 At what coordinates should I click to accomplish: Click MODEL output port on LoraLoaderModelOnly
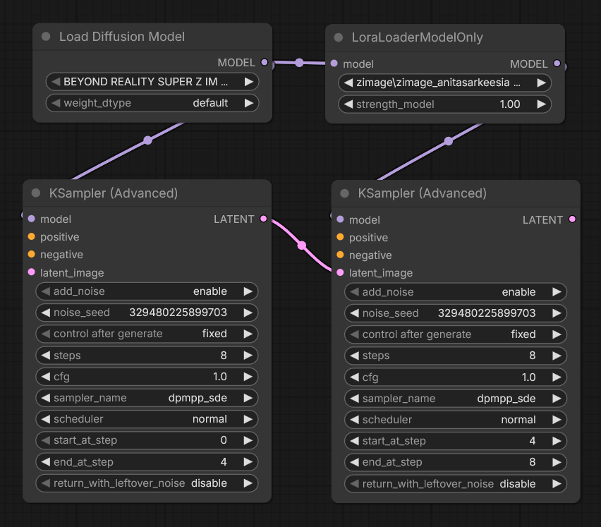(557, 63)
